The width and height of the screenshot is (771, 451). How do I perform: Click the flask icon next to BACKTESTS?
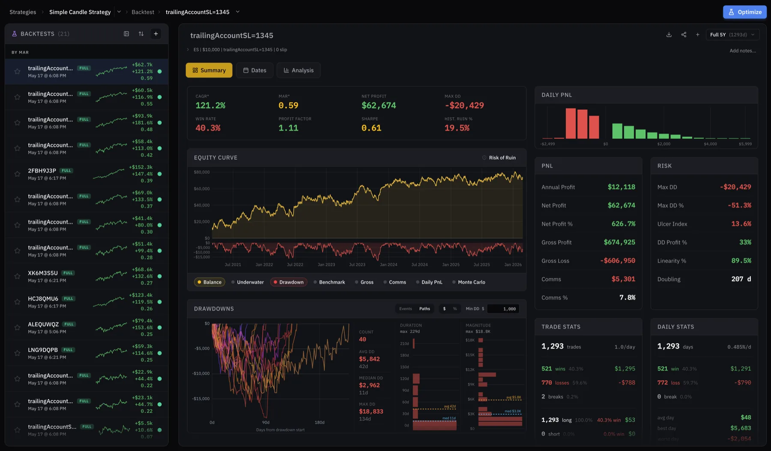pyautogui.click(x=14, y=34)
